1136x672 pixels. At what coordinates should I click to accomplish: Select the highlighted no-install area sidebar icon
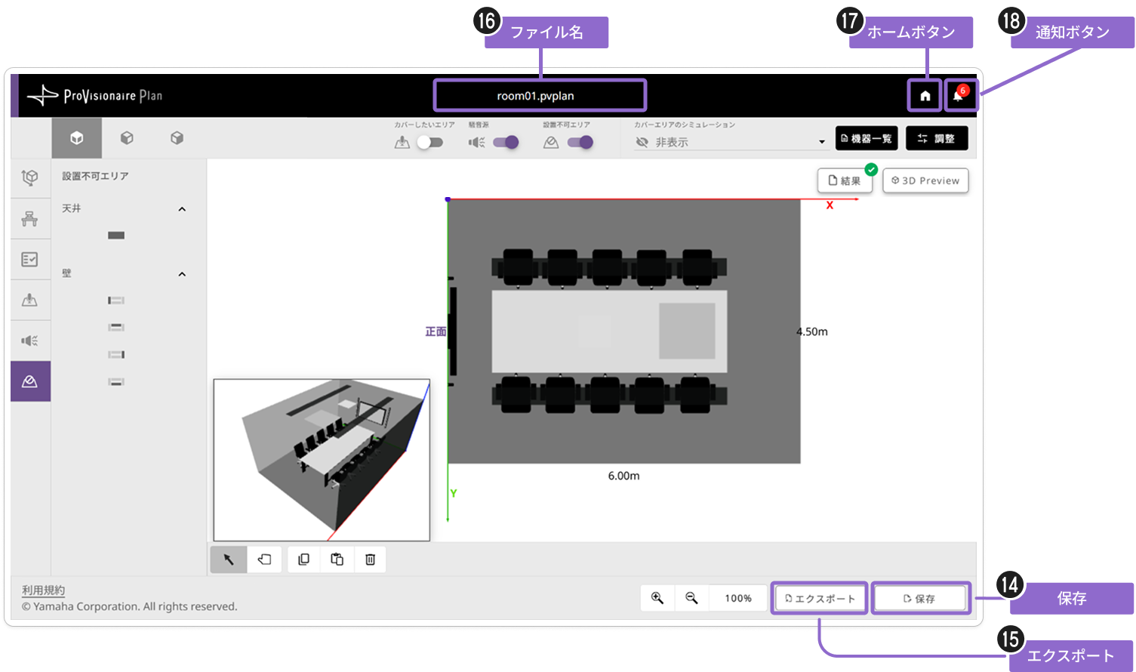tap(30, 381)
